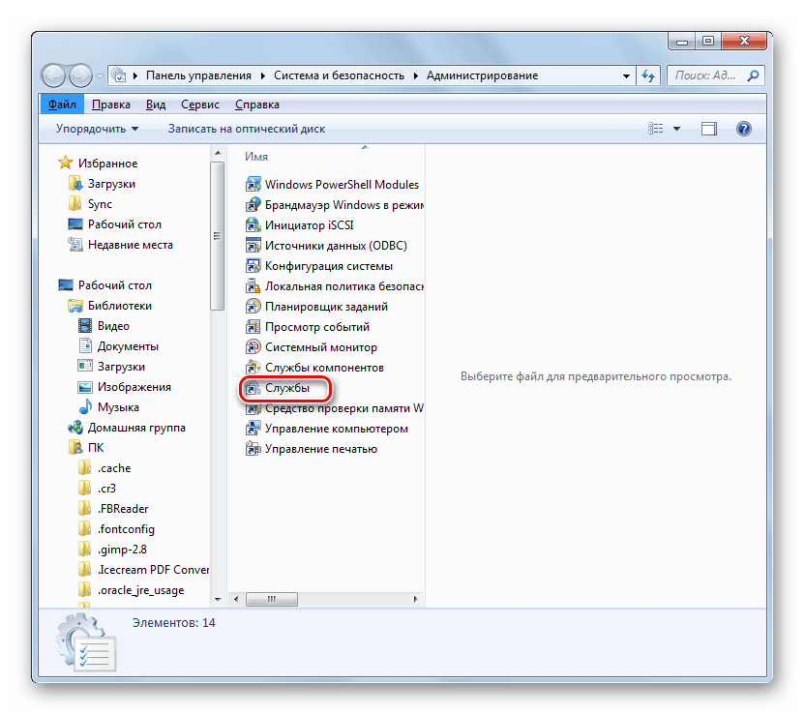This screenshot has width=805, height=715.
Task: Open the Системный монитор icon
Action: pyautogui.click(x=253, y=347)
